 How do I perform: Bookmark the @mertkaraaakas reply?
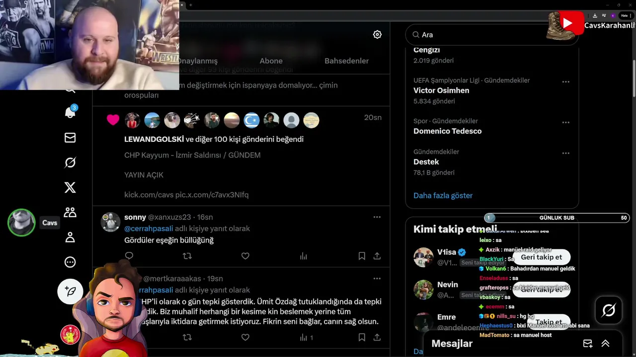[362, 337]
